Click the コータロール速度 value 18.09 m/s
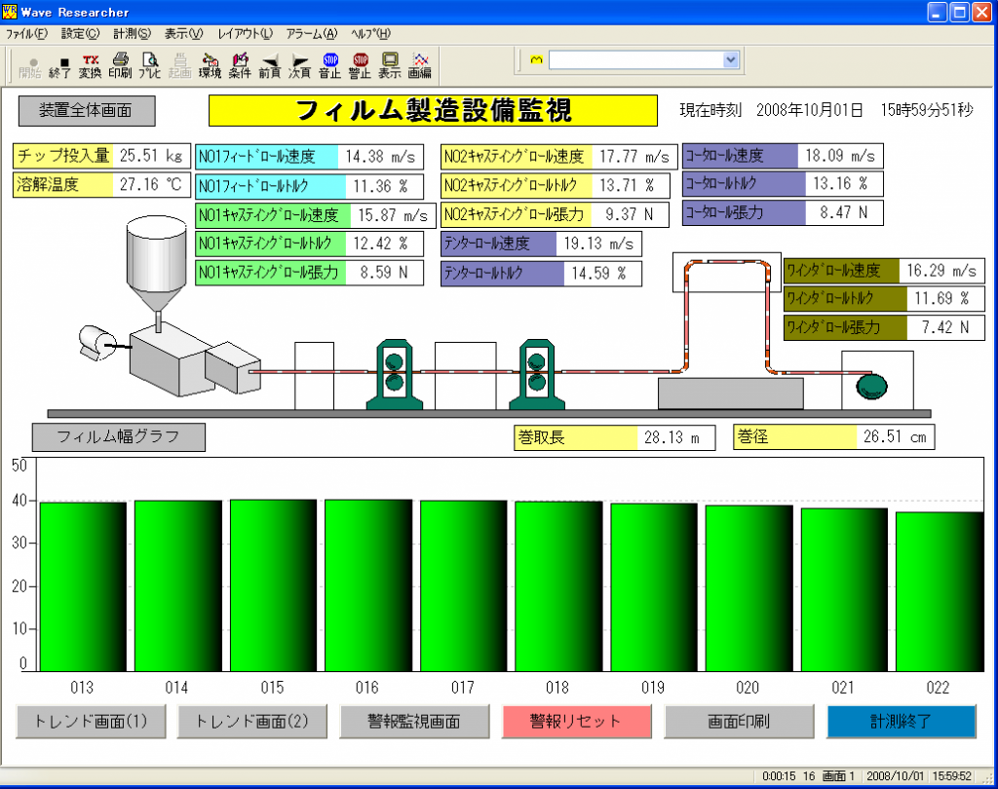 tap(840, 156)
